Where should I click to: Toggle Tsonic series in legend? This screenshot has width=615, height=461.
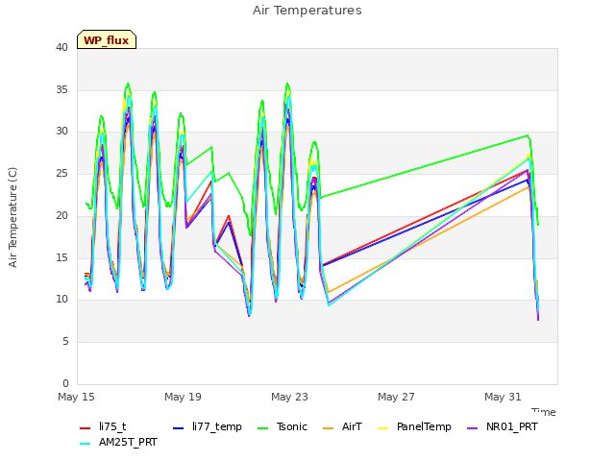click(283, 426)
